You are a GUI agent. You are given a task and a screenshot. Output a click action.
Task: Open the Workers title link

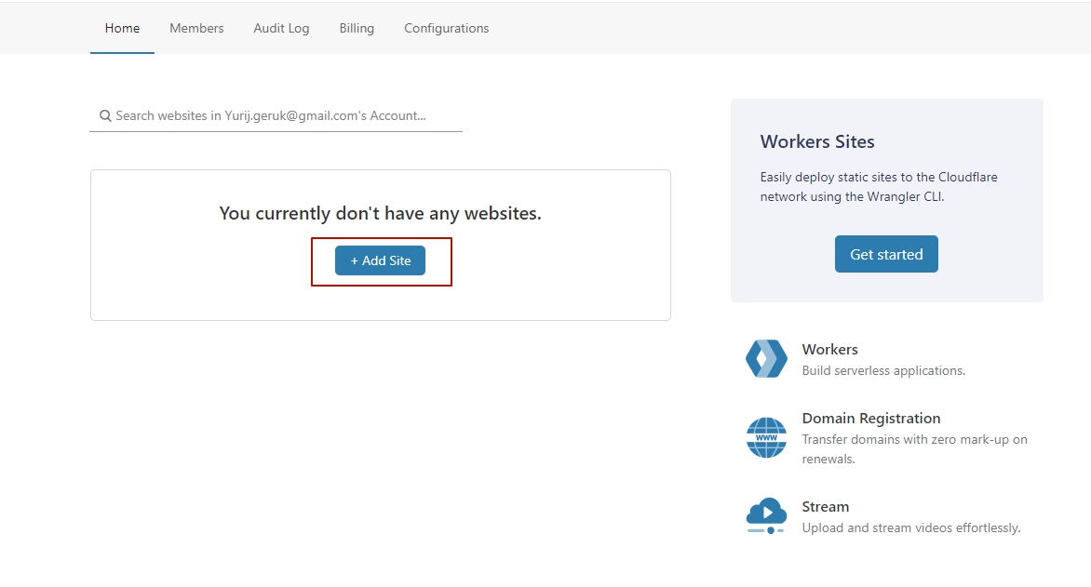pos(829,350)
